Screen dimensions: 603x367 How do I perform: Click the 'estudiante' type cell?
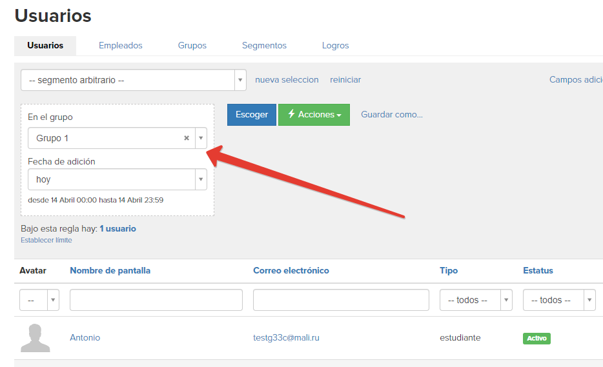(460, 338)
